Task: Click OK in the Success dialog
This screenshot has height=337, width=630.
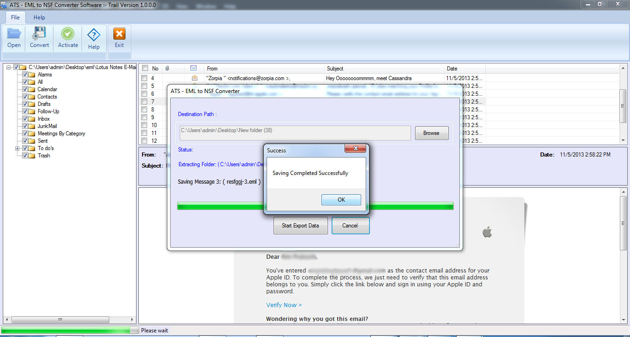Action: point(341,199)
